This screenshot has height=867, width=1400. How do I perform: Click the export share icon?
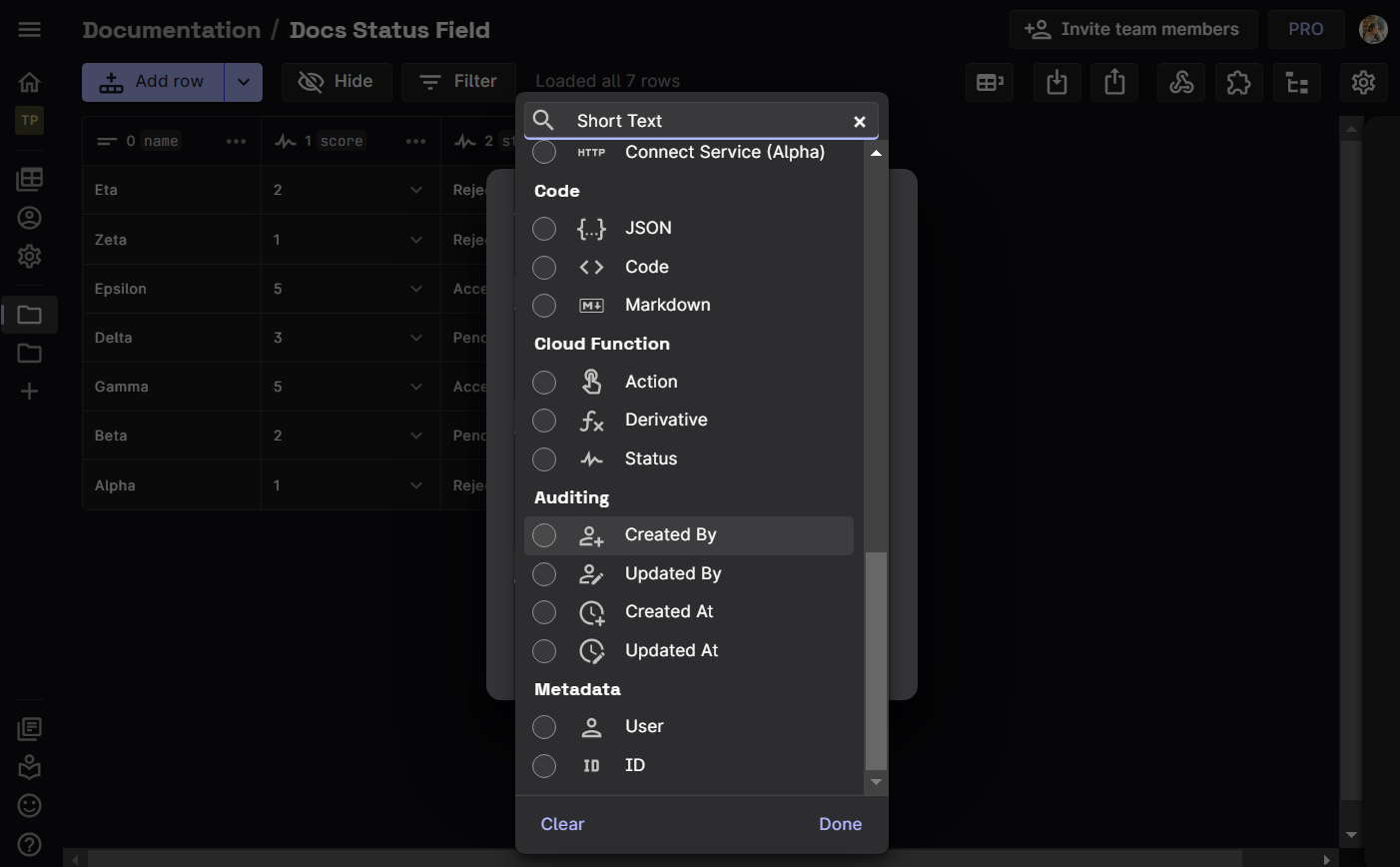[x=1114, y=83]
